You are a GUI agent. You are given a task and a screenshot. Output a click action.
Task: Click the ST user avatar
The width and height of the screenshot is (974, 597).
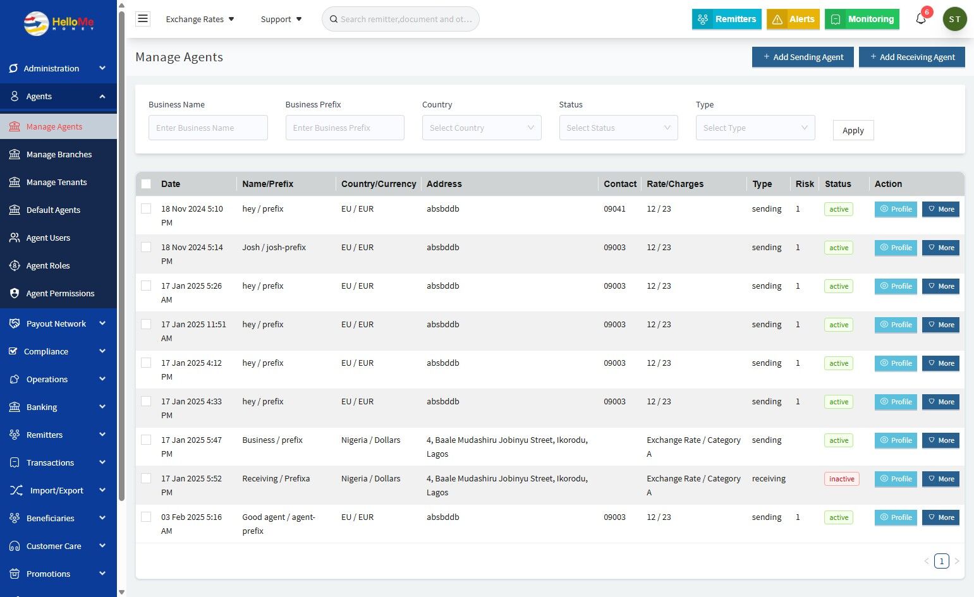(954, 19)
